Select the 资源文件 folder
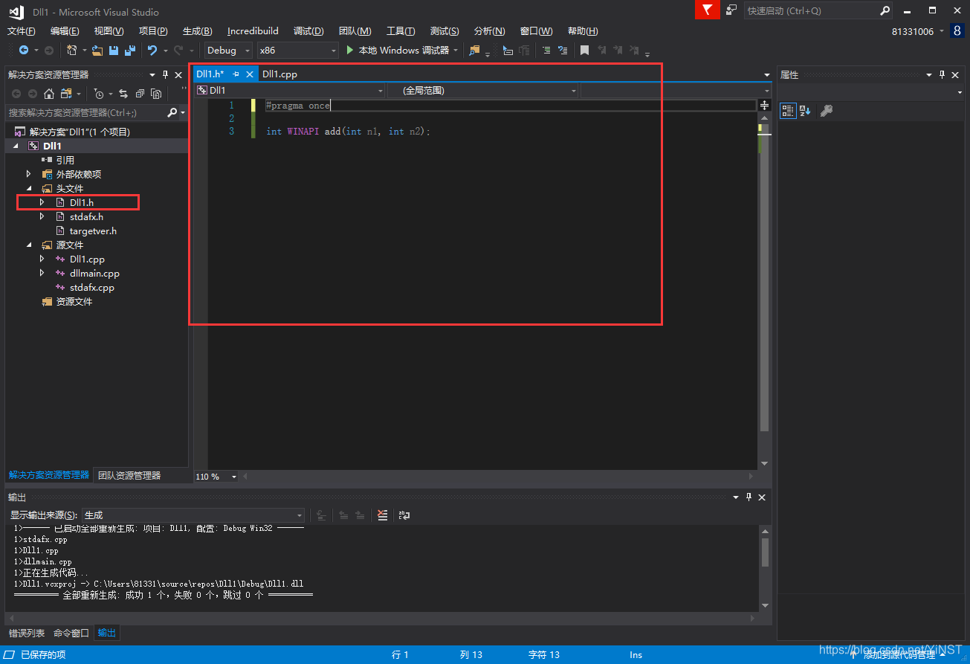This screenshot has height=664, width=970. click(x=74, y=302)
